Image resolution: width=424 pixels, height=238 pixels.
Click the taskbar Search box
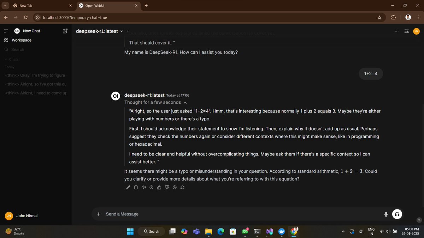(x=151, y=231)
